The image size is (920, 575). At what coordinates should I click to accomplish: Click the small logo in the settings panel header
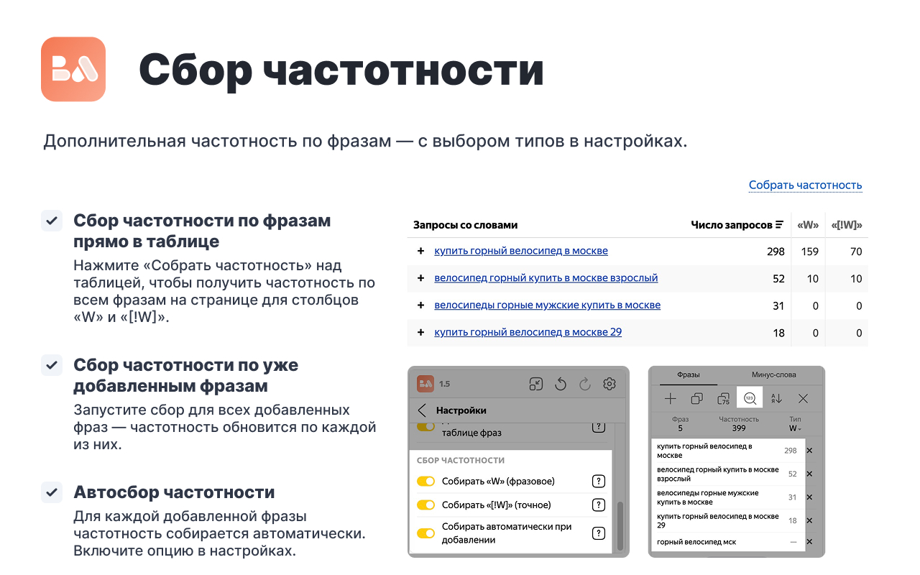click(x=425, y=384)
